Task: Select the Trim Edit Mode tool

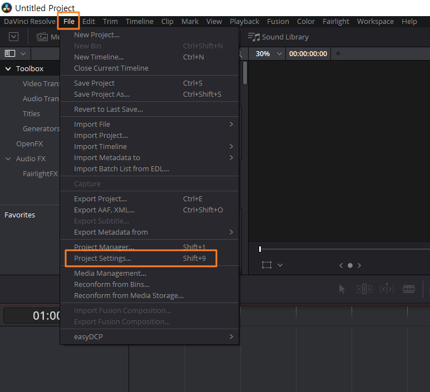Action: [364, 289]
